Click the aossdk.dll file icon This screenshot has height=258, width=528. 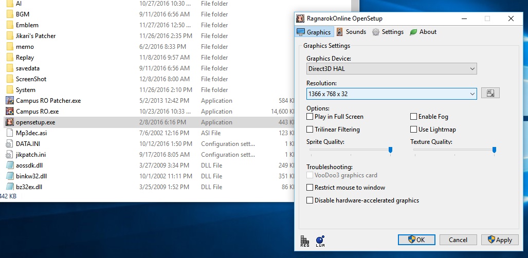tap(10, 165)
